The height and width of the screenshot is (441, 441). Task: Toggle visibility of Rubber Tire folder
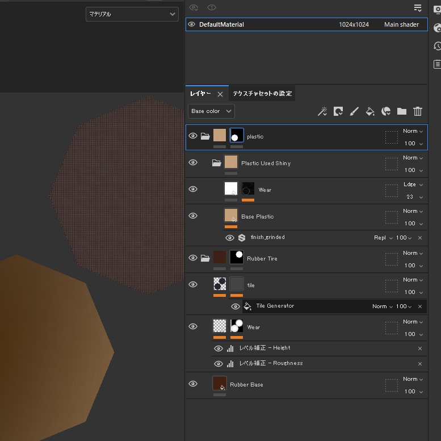click(193, 258)
